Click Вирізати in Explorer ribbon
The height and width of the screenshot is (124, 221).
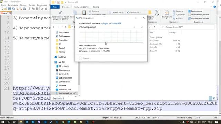point(94,11)
